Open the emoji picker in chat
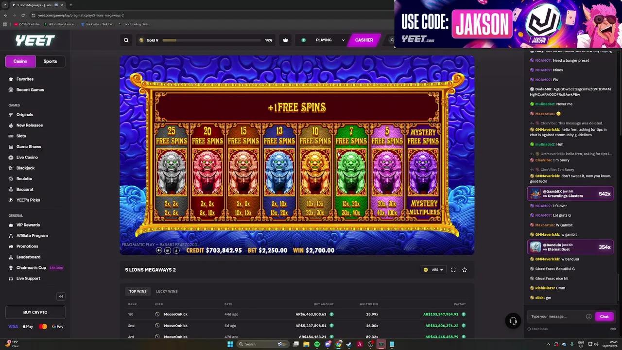Screen dimensions: 622x350 pos(588,316)
